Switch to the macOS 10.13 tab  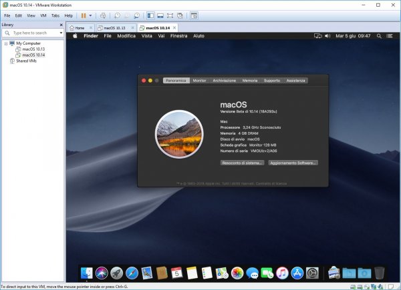pyautogui.click(x=112, y=28)
